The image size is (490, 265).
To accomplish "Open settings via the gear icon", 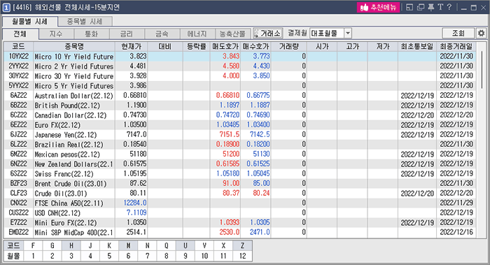I will [x=482, y=33].
